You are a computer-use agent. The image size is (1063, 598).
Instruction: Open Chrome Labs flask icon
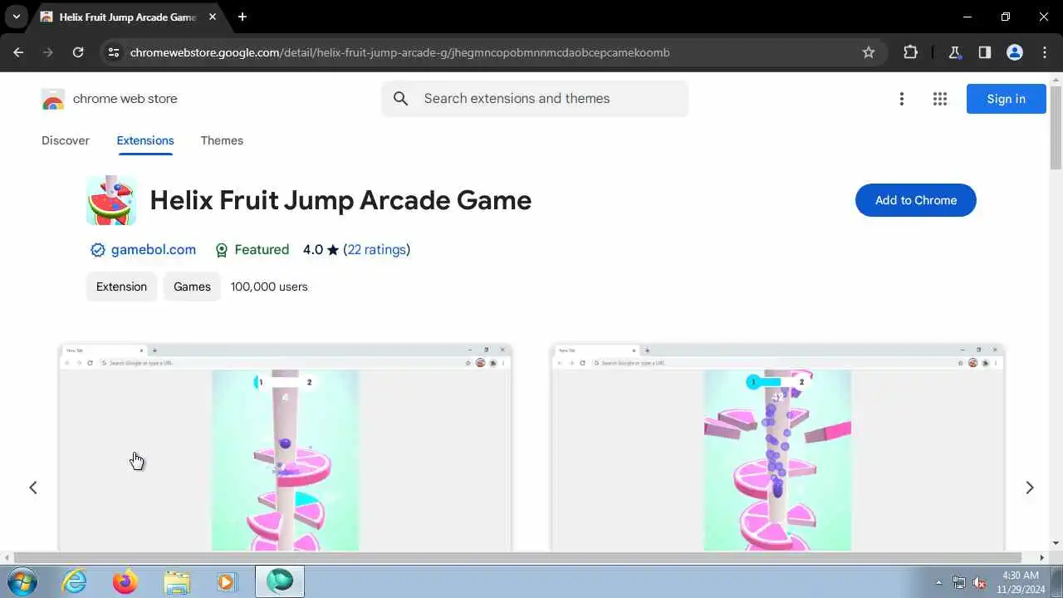[954, 52]
